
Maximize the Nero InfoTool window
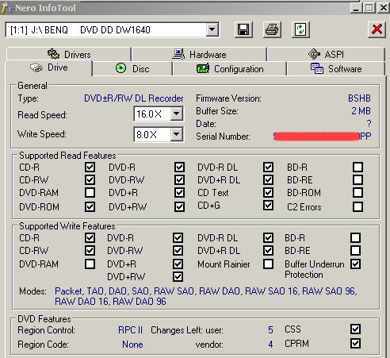tap(369, 8)
